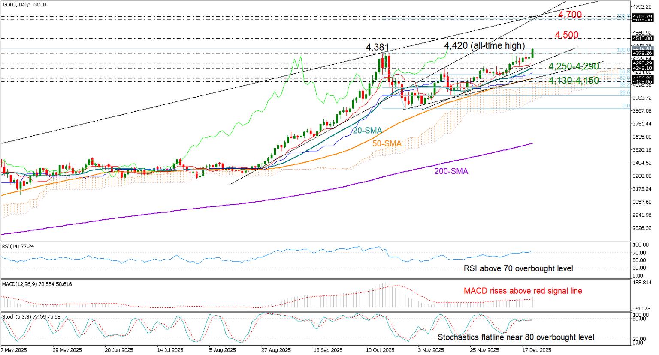Select the green 4,130-4,150 support label
The width and height of the screenshot is (659, 355).
coord(574,81)
